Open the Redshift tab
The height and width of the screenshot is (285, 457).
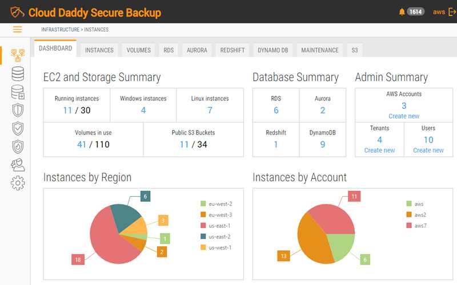232,50
